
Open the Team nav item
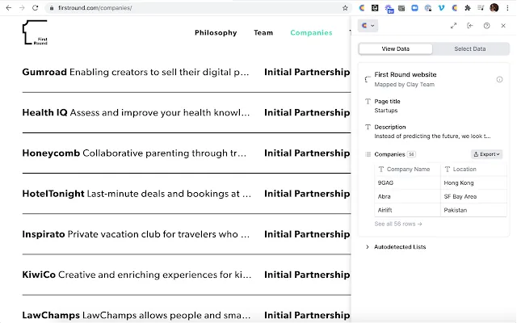pos(263,32)
